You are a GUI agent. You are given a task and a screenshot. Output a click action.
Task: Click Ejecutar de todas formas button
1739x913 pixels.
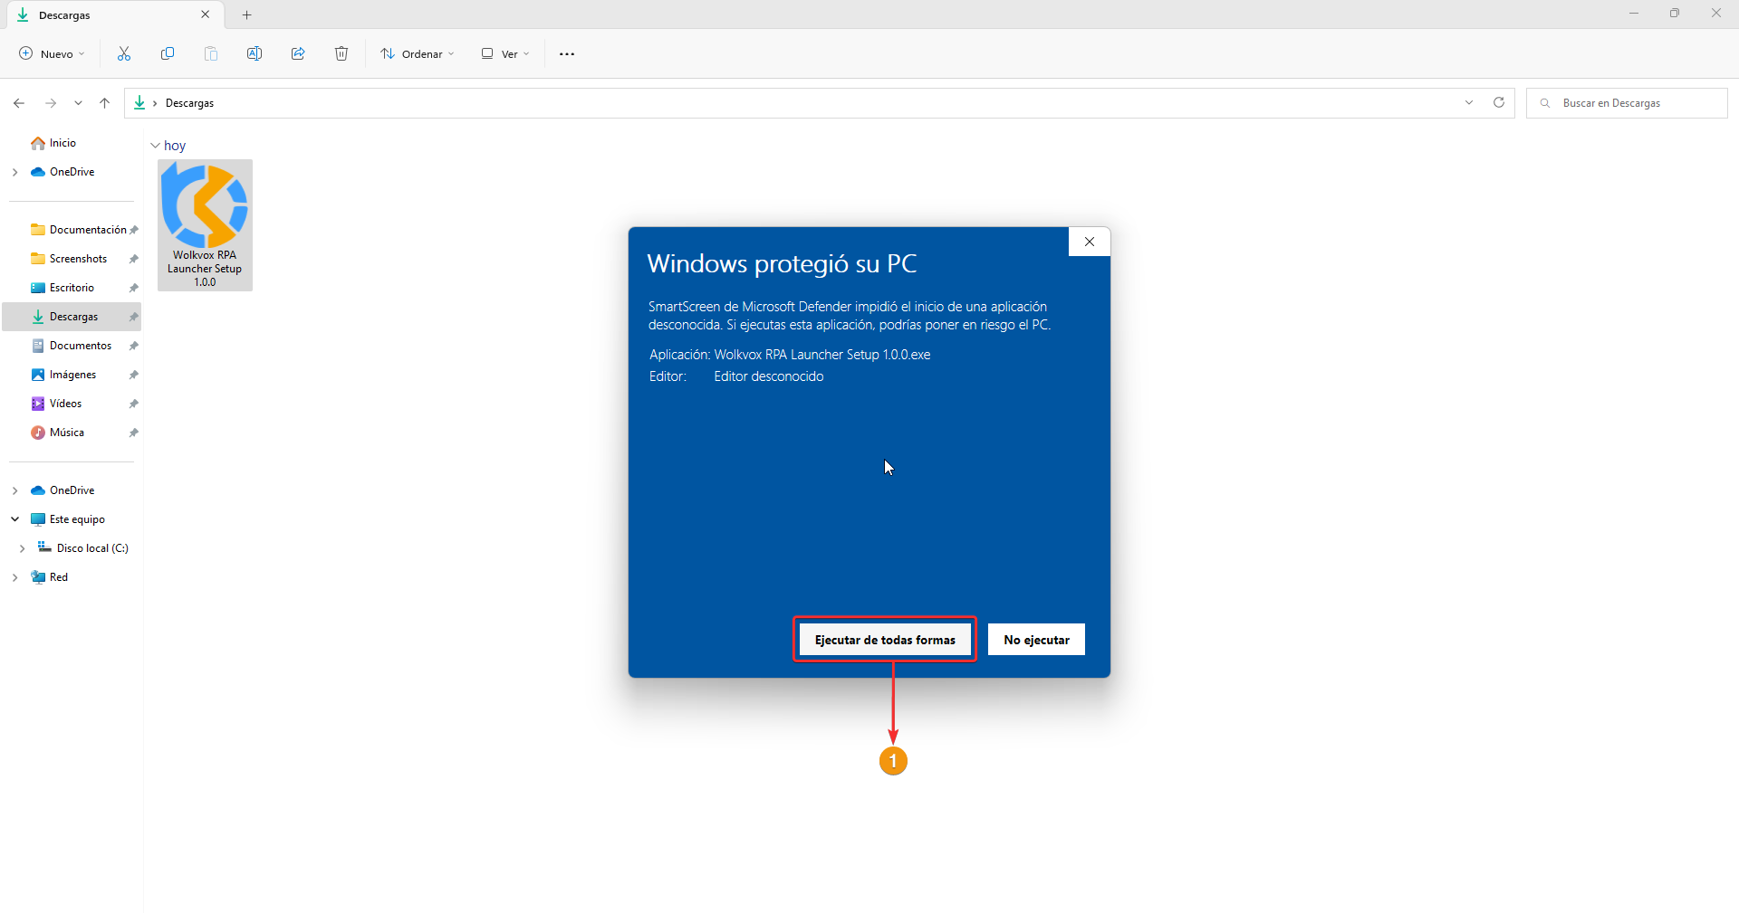pyautogui.click(x=885, y=640)
